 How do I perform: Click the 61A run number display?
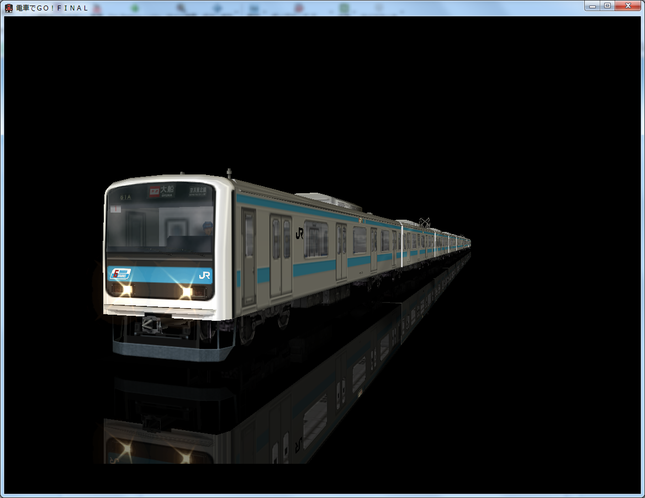(125, 198)
